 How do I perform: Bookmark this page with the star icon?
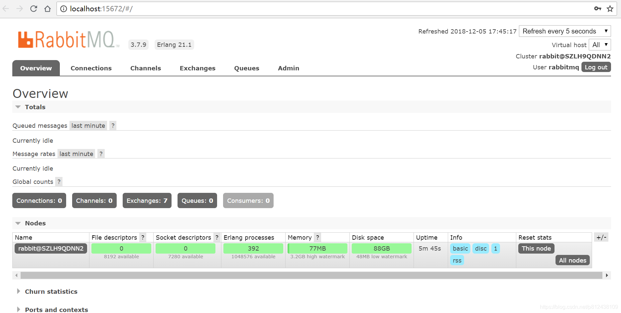[610, 9]
